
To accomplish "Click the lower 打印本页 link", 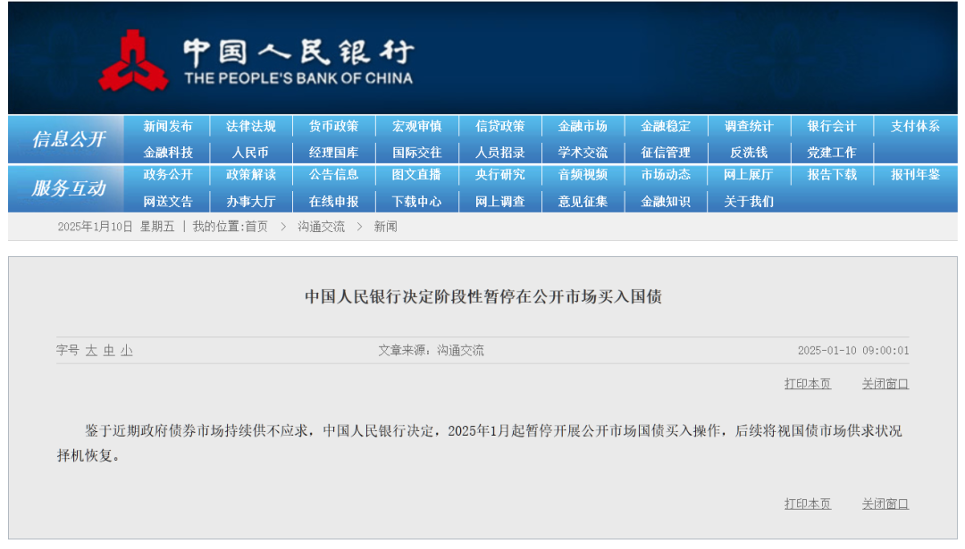I will pyautogui.click(x=808, y=503).
